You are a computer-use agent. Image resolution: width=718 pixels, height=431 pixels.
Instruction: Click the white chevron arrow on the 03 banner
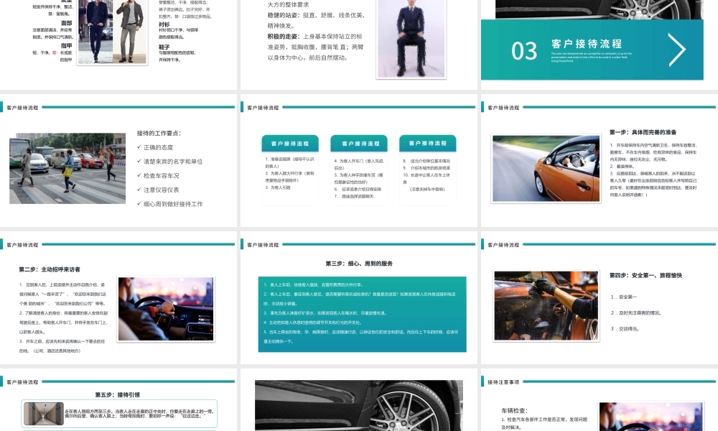click(x=676, y=50)
